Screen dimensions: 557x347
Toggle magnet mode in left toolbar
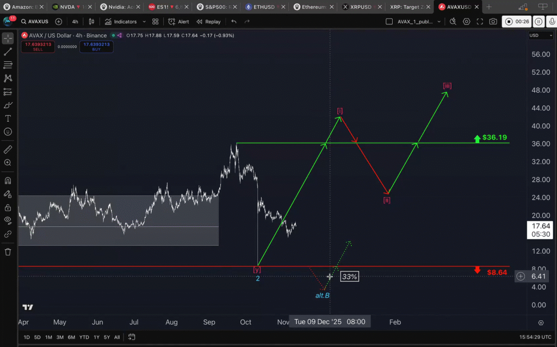coord(8,180)
